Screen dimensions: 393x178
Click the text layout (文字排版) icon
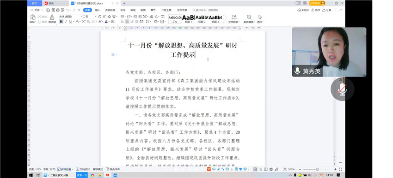(234, 17)
